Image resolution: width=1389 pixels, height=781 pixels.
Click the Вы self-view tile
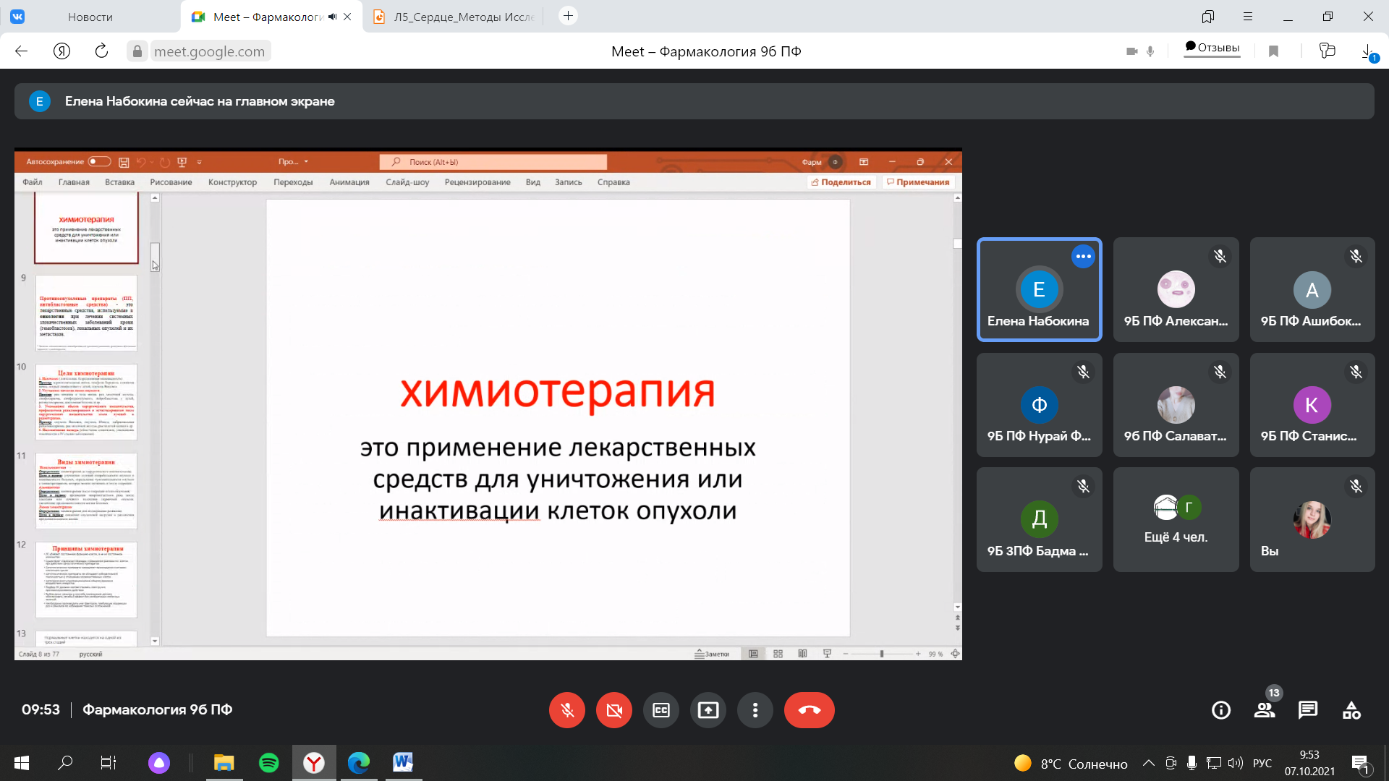click(1312, 519)
